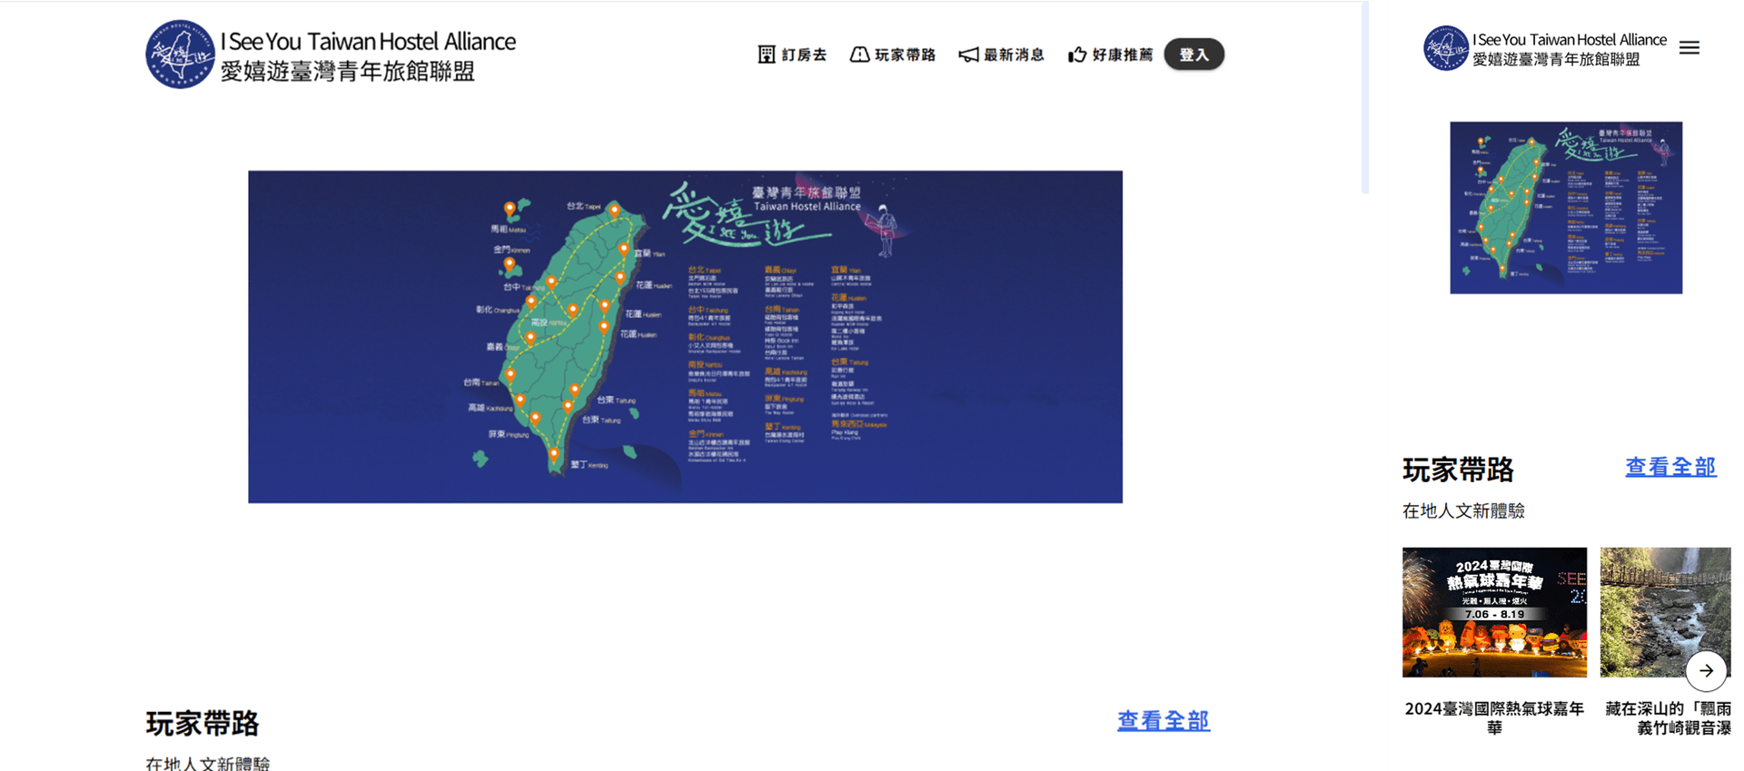The image size is (1744, 771).
Task: Click the building icon beside 訂房去
Action: [x=767, y=54]
